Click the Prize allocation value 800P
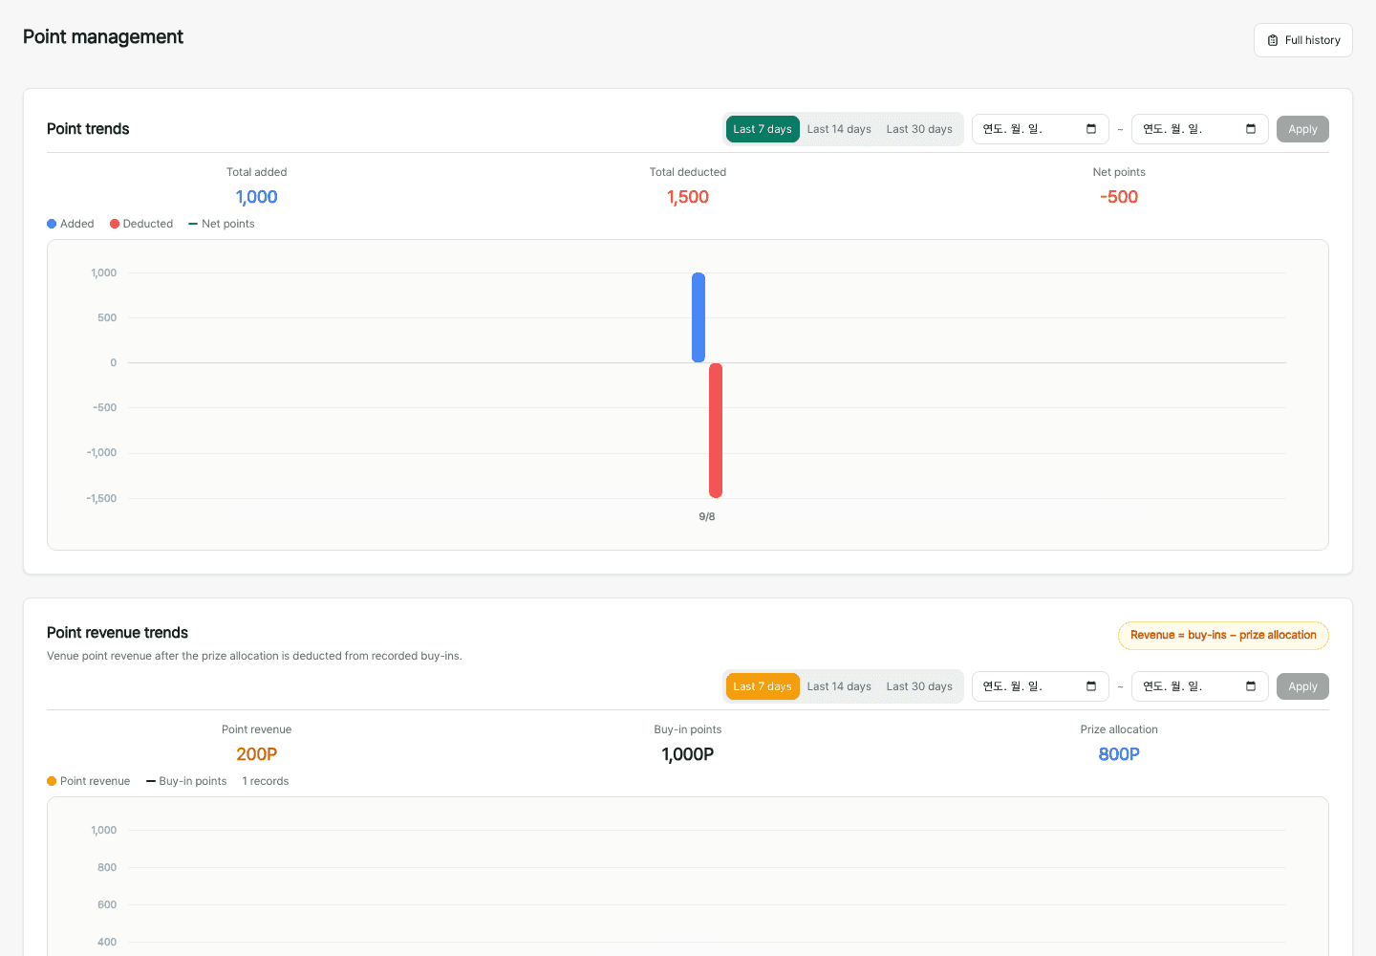Image resolution: width=1376 pixels, height=956 pixels. tap(1119, 754)
